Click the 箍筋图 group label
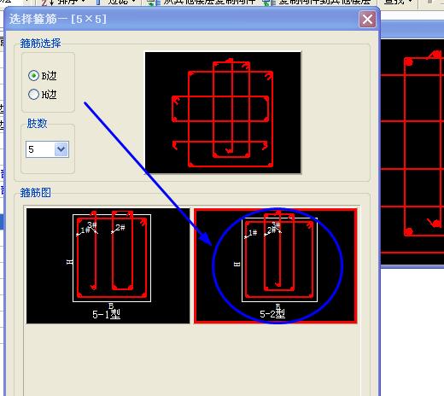 (x=35, y=193)
